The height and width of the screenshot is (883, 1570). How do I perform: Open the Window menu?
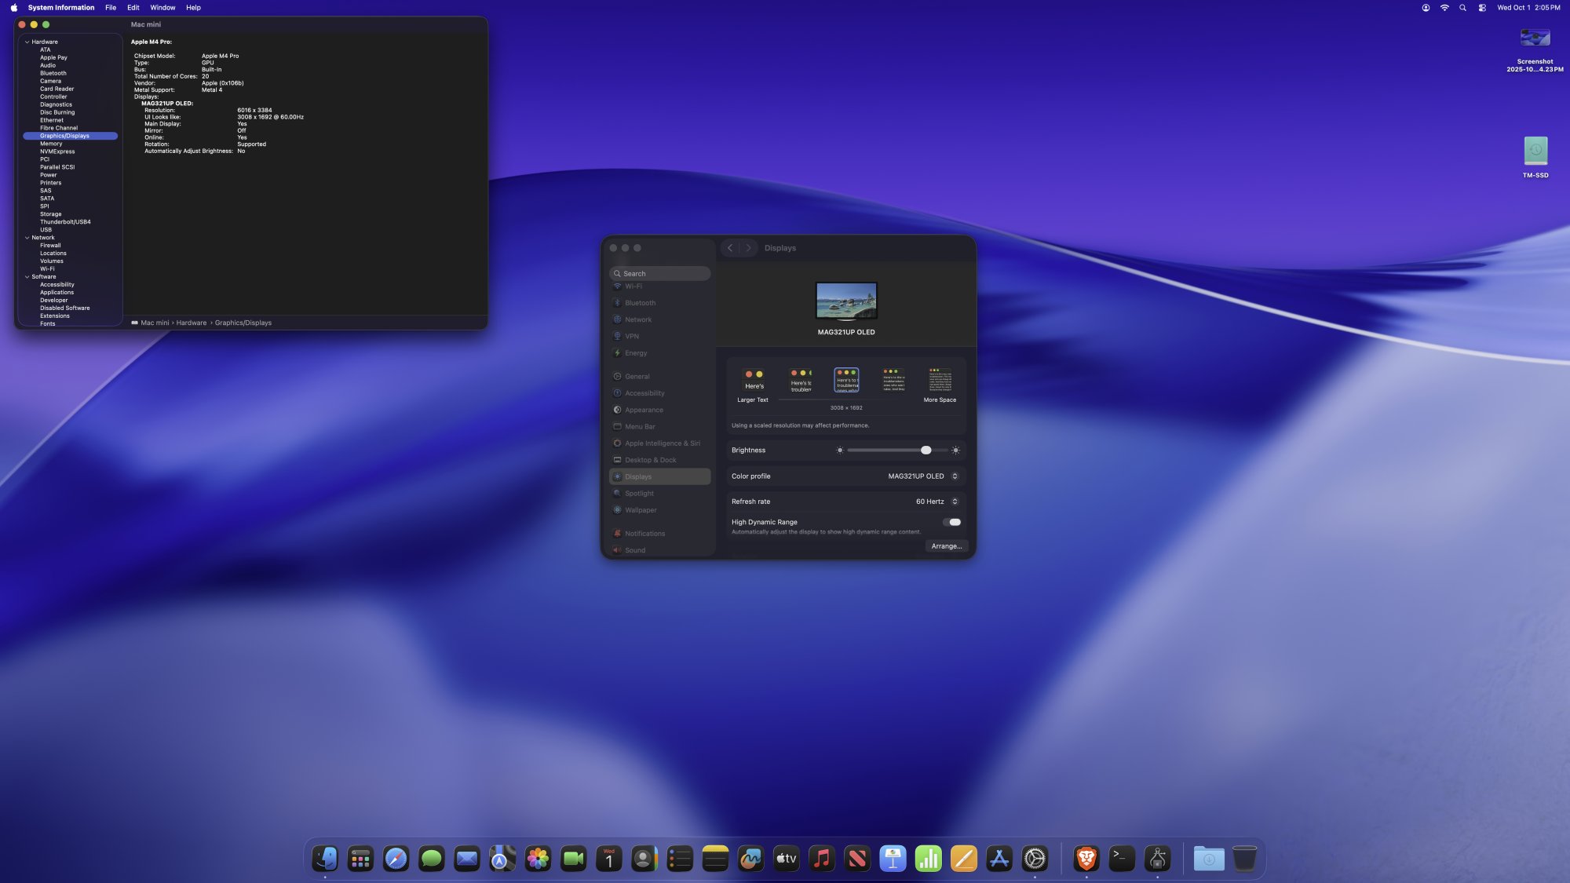click(162, 8)
